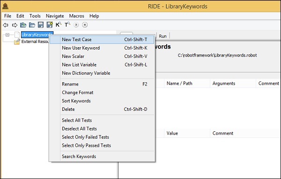Choose Select Only Passed Tests entry

tap(102, 145)
